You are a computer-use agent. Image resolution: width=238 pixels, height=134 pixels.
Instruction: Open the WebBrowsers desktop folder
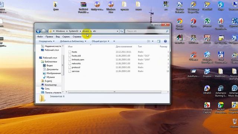(221, 73)
